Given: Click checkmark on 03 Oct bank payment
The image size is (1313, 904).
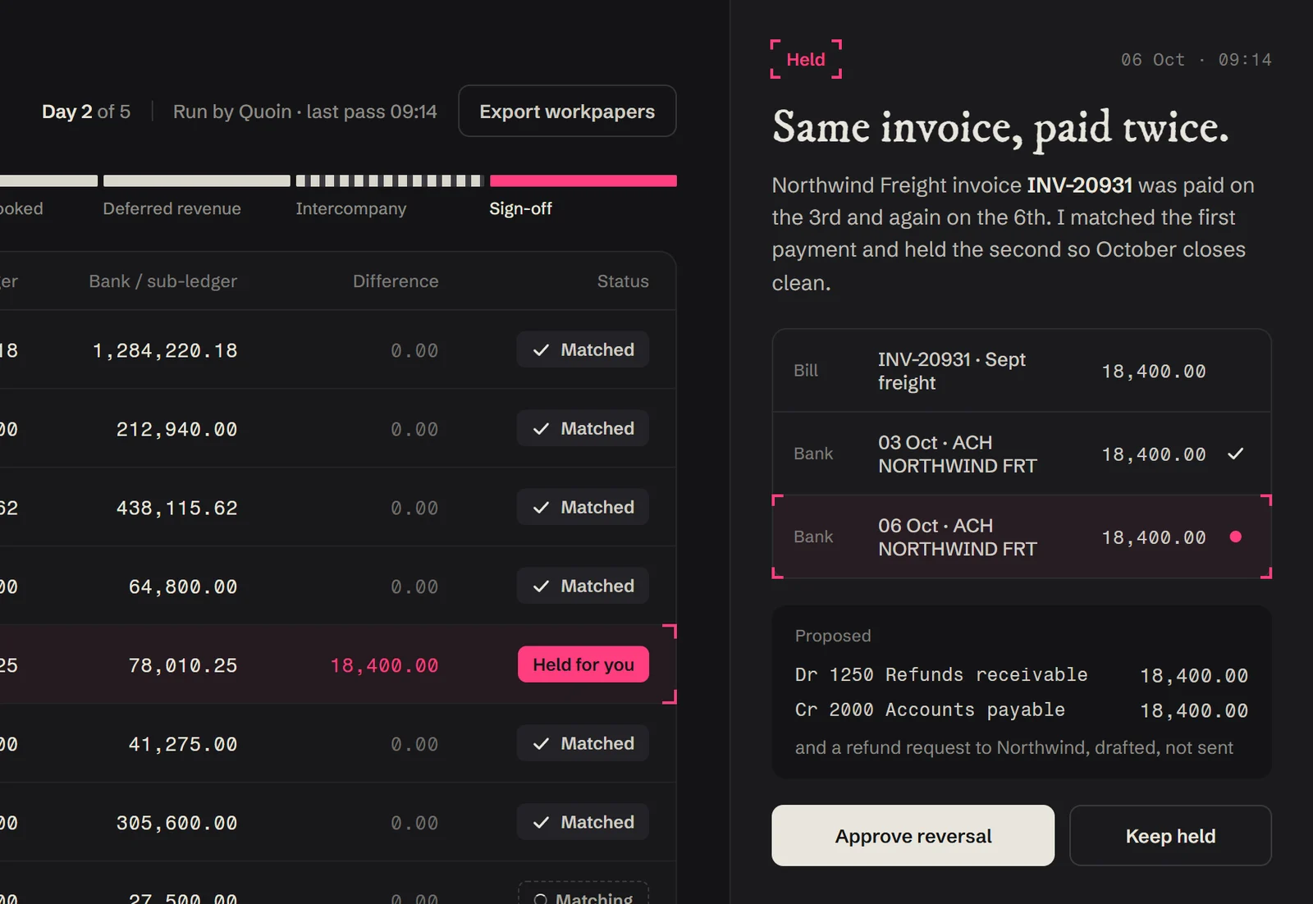Looking at the screenshot, I should coord(1236,454).
